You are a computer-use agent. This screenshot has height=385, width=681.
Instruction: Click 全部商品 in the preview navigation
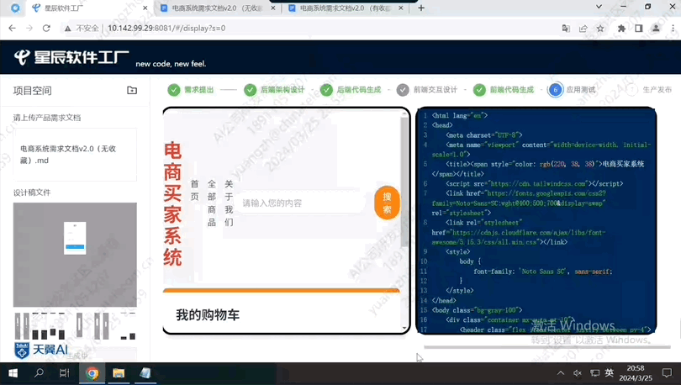click(212, 203)
